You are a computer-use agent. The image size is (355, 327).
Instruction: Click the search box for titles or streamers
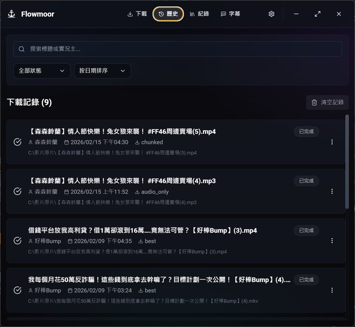[x=177, y=49]
